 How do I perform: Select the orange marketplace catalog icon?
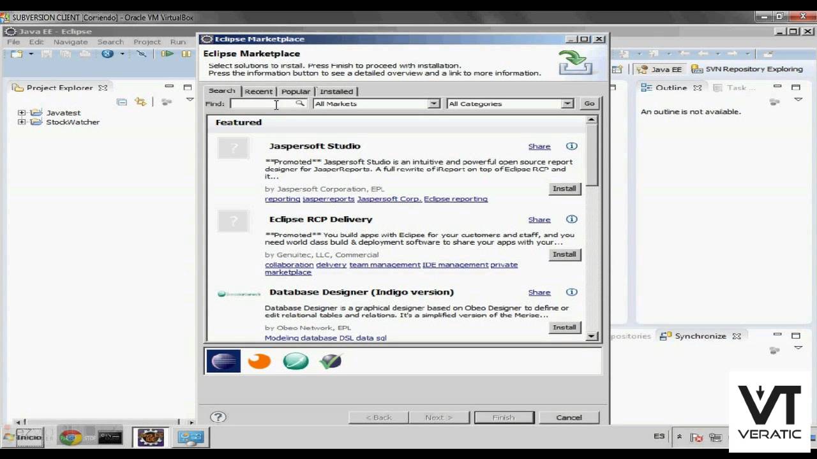(x=259, y=361)
